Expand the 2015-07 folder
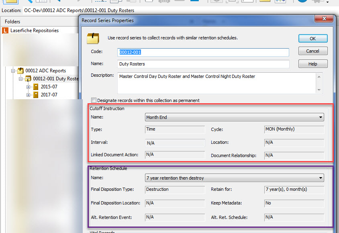The height and width of the screenshot is (233, 339). click(x=29, y=87)
